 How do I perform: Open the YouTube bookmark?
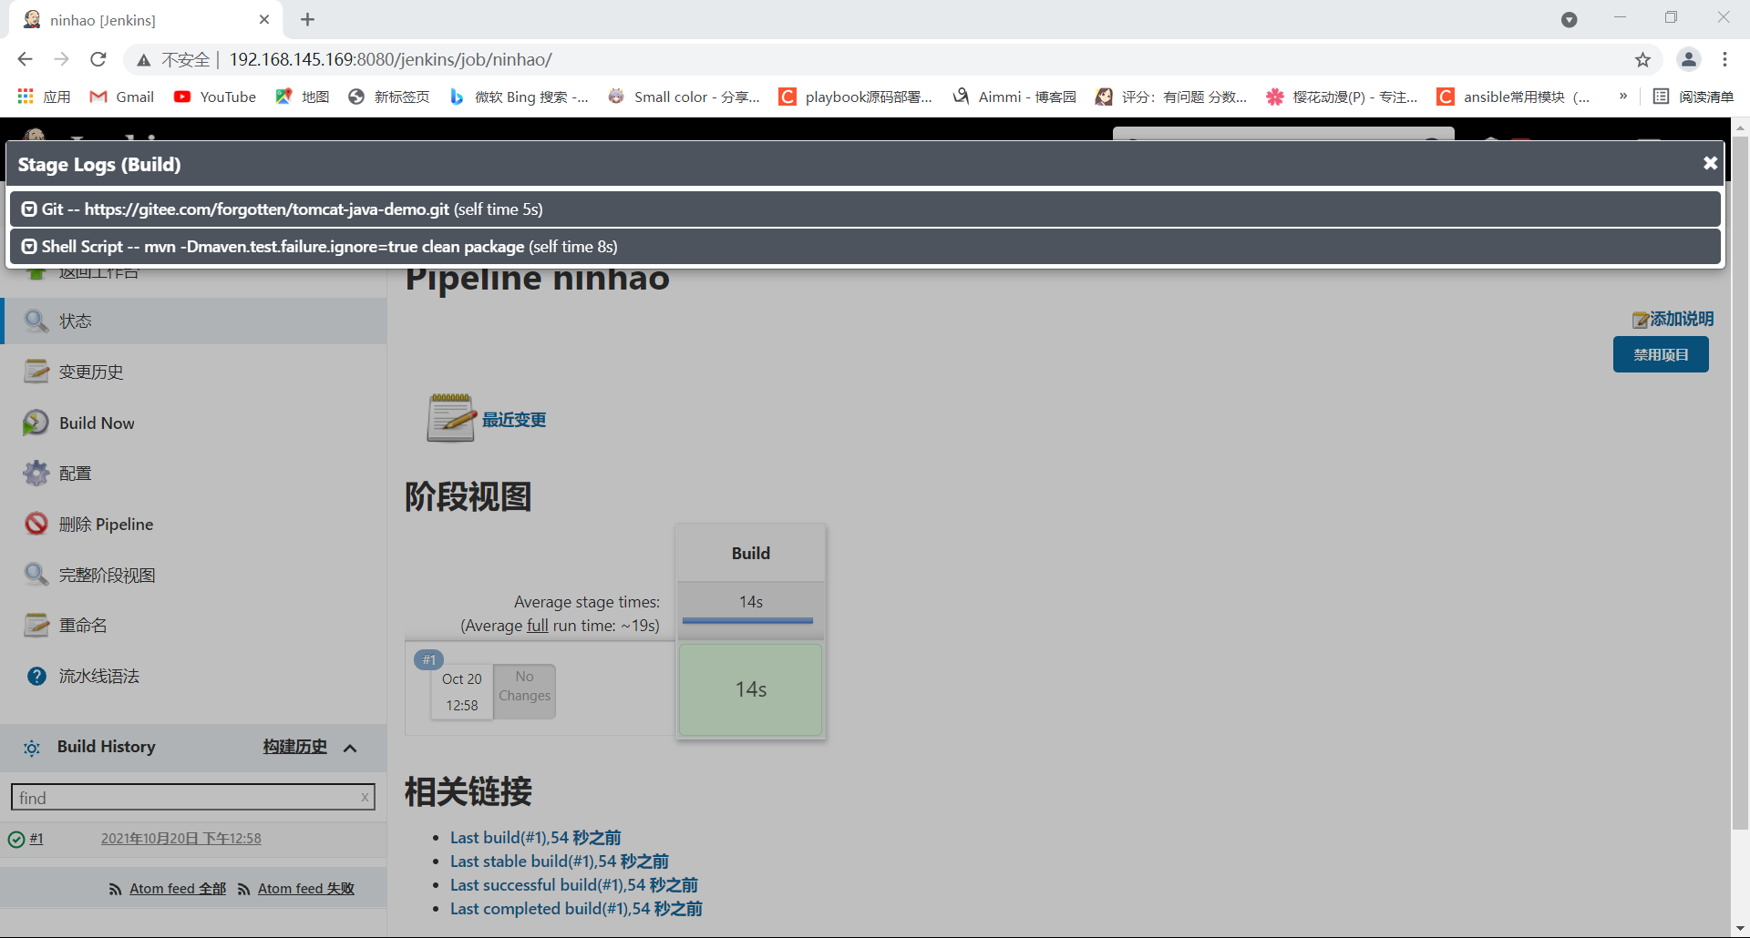click(215, 97)
